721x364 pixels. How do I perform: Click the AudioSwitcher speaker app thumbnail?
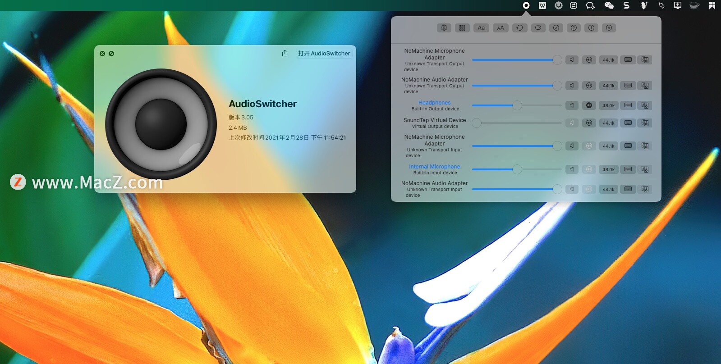pyautogui.click(x=161, y=124)
